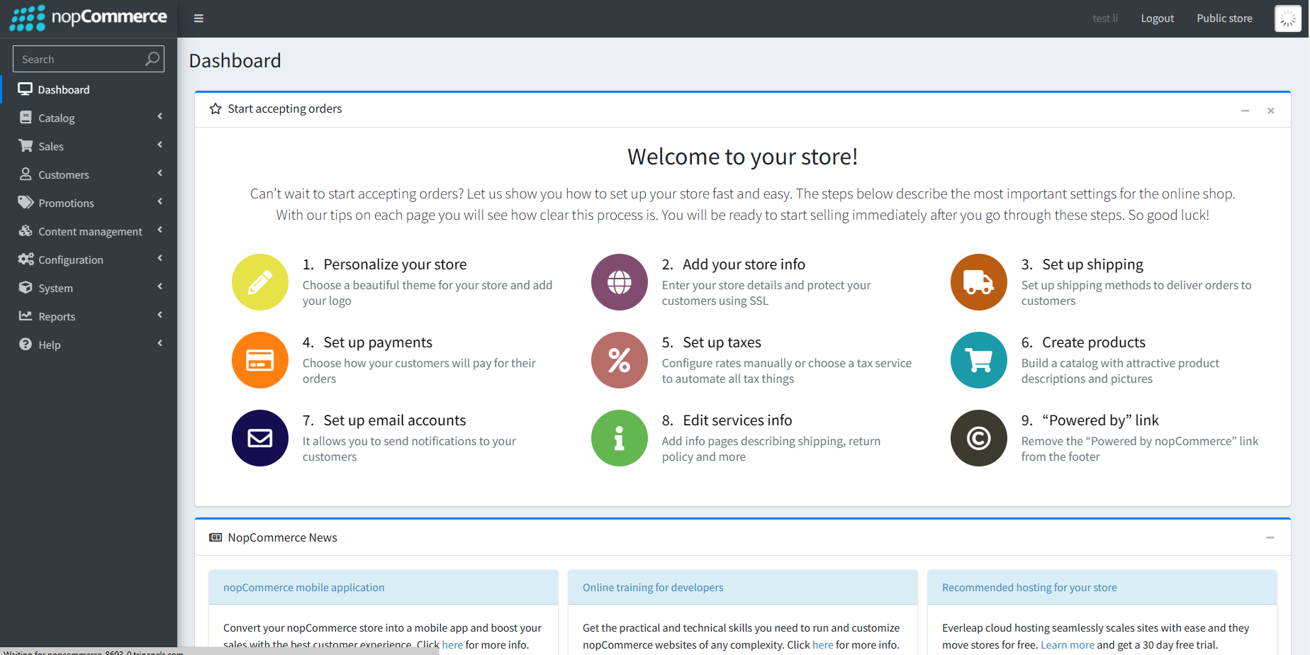The image size is (1310, 655).
Task: Click the star icon beside Start accepting orders
Action: 215,108
